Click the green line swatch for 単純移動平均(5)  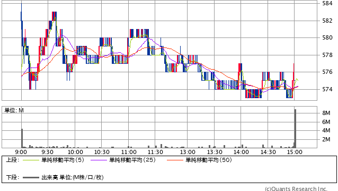click(31, 160)
